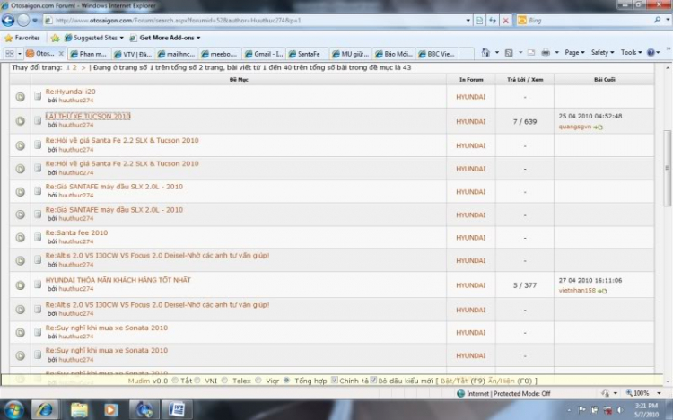Viewport: 673px width, 420px height.
Task: Click the Add to Favorites Bar icon
Action: 55,38
